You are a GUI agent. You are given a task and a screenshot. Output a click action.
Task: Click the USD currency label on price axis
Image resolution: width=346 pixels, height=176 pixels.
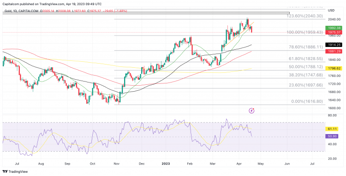331,10
